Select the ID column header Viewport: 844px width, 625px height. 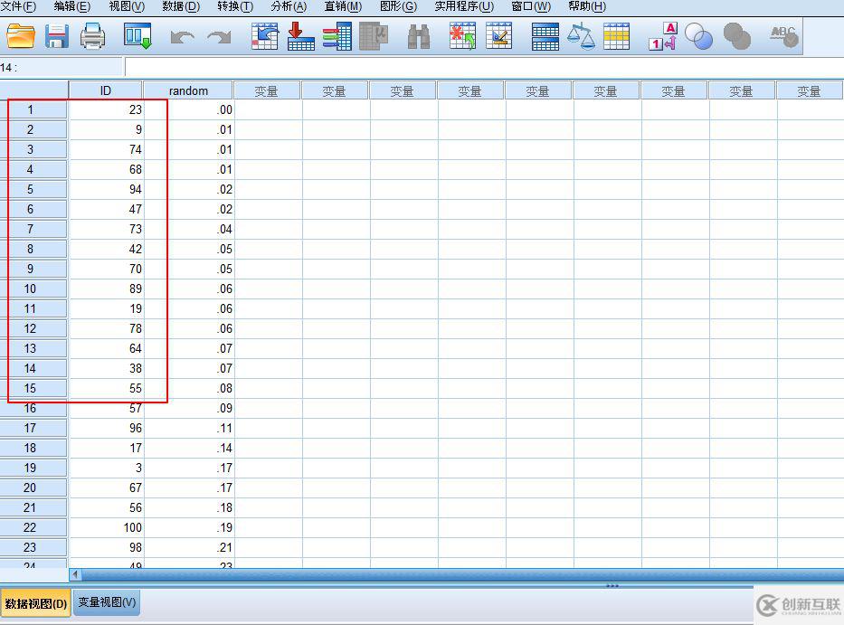106,90
